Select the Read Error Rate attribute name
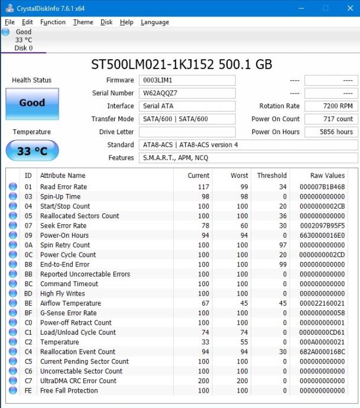Image resolution: width=360 pixels, height=408 pixels. coord(63,187)
